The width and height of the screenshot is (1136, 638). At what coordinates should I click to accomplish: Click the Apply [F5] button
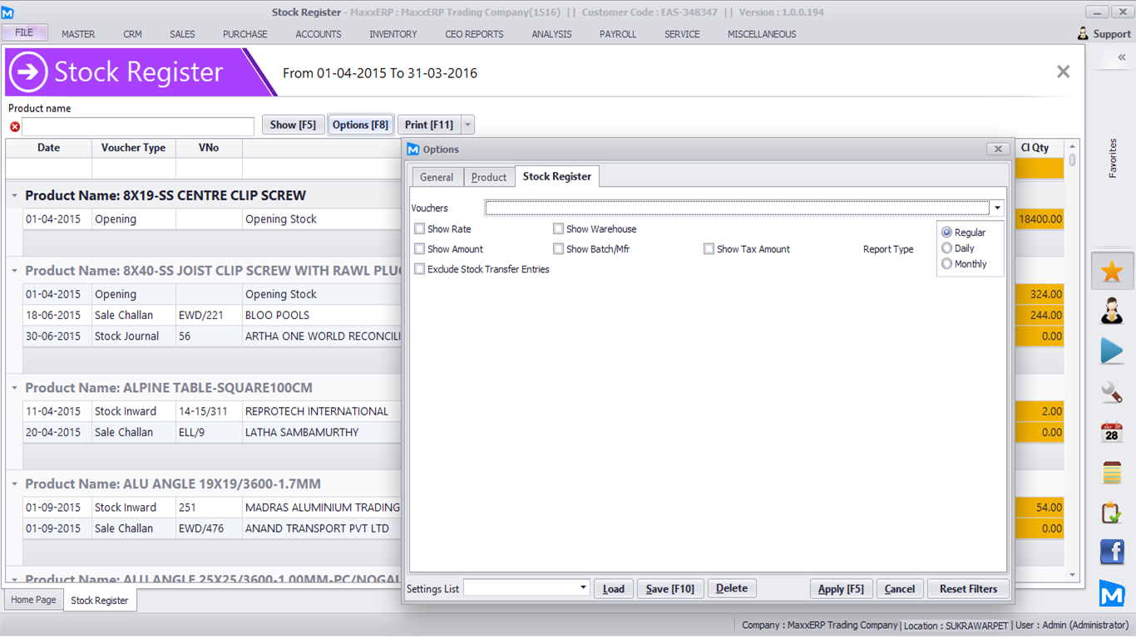pyautogui.click(x=841, y=589)
